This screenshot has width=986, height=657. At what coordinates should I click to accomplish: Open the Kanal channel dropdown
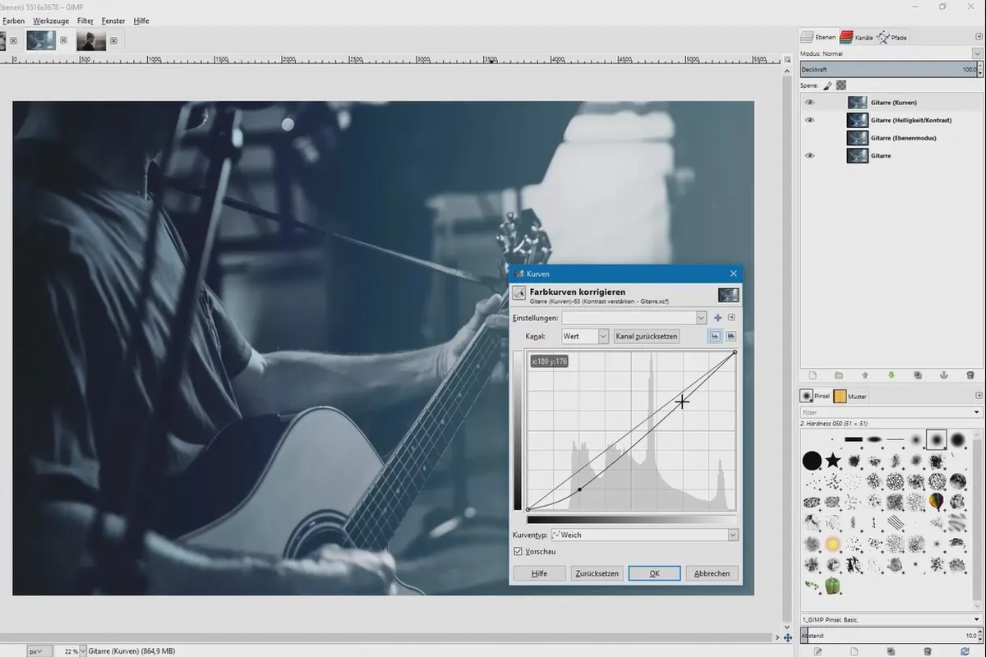[603, 336]
